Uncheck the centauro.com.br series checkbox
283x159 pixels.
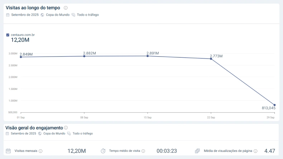8,35
